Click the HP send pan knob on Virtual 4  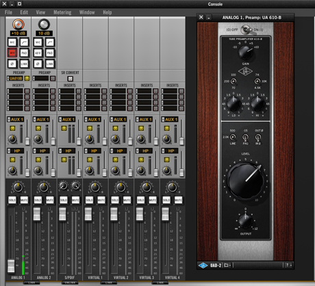point(166,170)
